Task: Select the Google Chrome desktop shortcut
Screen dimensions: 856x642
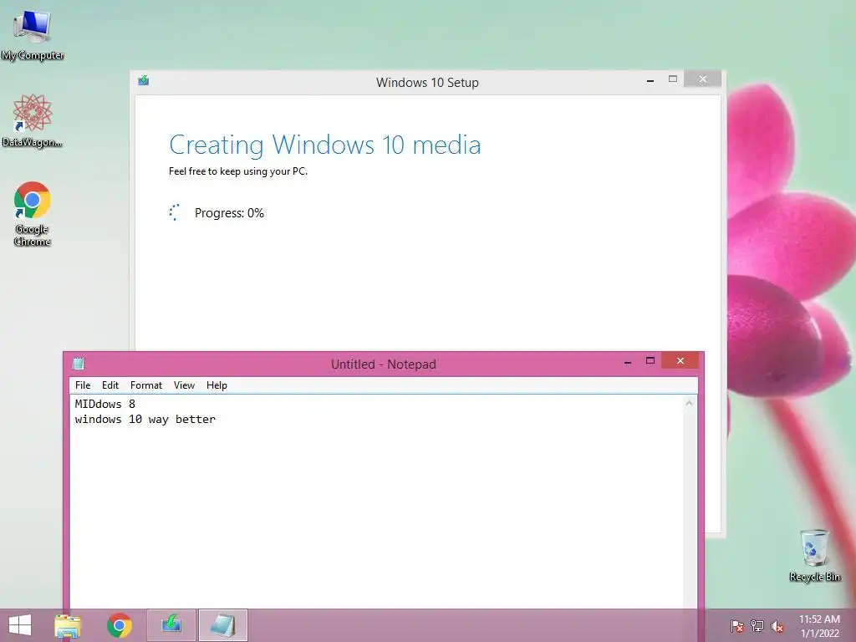Action: coord(33,213)
